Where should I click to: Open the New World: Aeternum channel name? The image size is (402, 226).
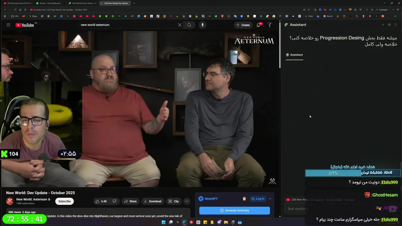[31, 199]
